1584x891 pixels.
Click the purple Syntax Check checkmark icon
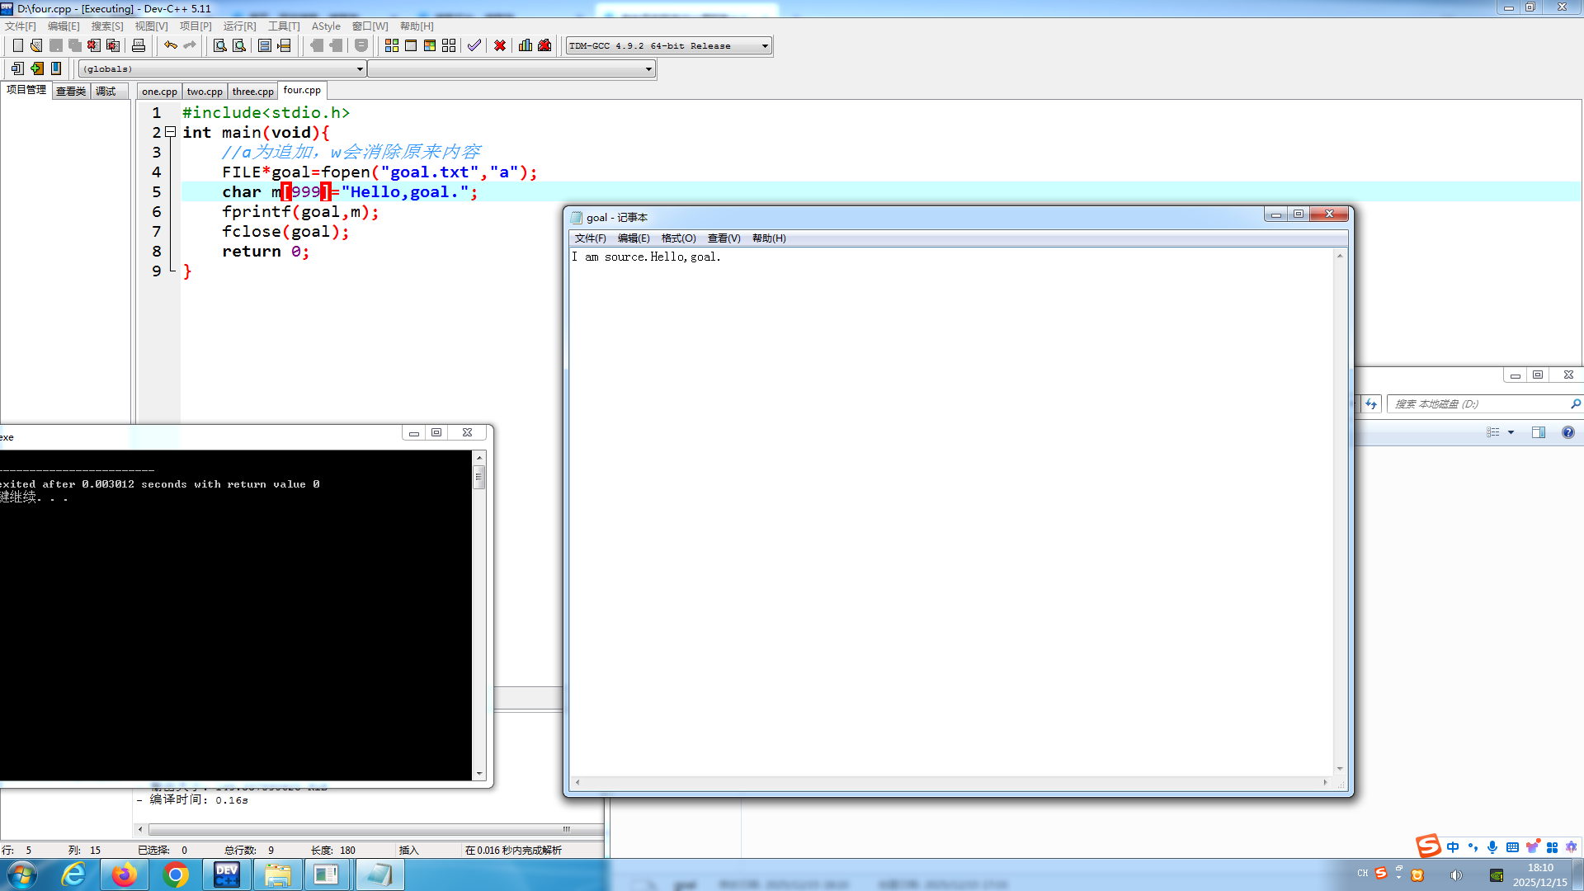tap(474, 45)
